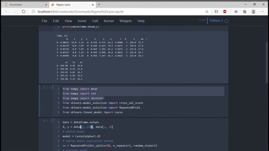Minimize the browser window

pyautogui.click(x=245, y=5)
